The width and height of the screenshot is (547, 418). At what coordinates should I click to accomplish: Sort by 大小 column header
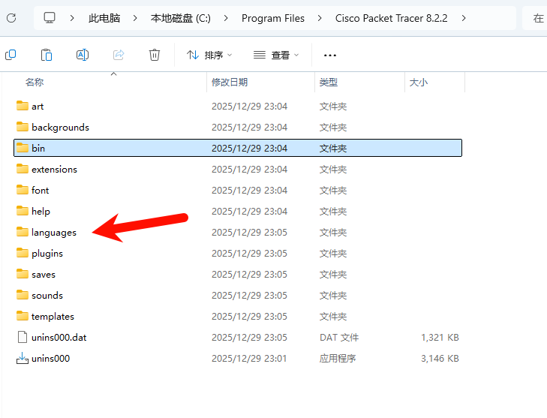(418, 83)
